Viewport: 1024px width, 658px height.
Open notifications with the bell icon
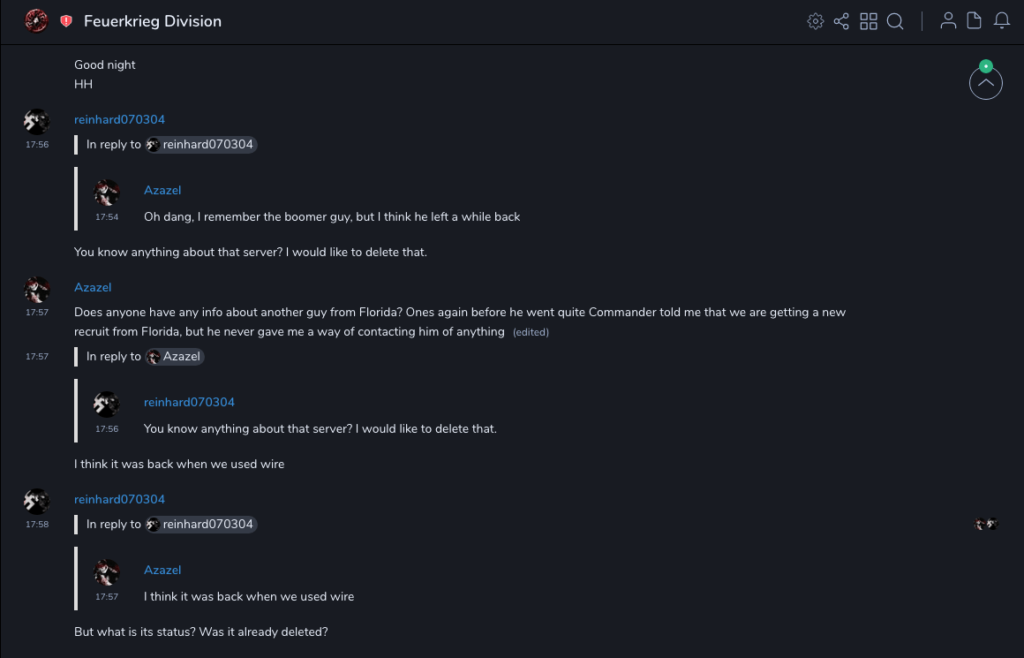click(1001, 21)
